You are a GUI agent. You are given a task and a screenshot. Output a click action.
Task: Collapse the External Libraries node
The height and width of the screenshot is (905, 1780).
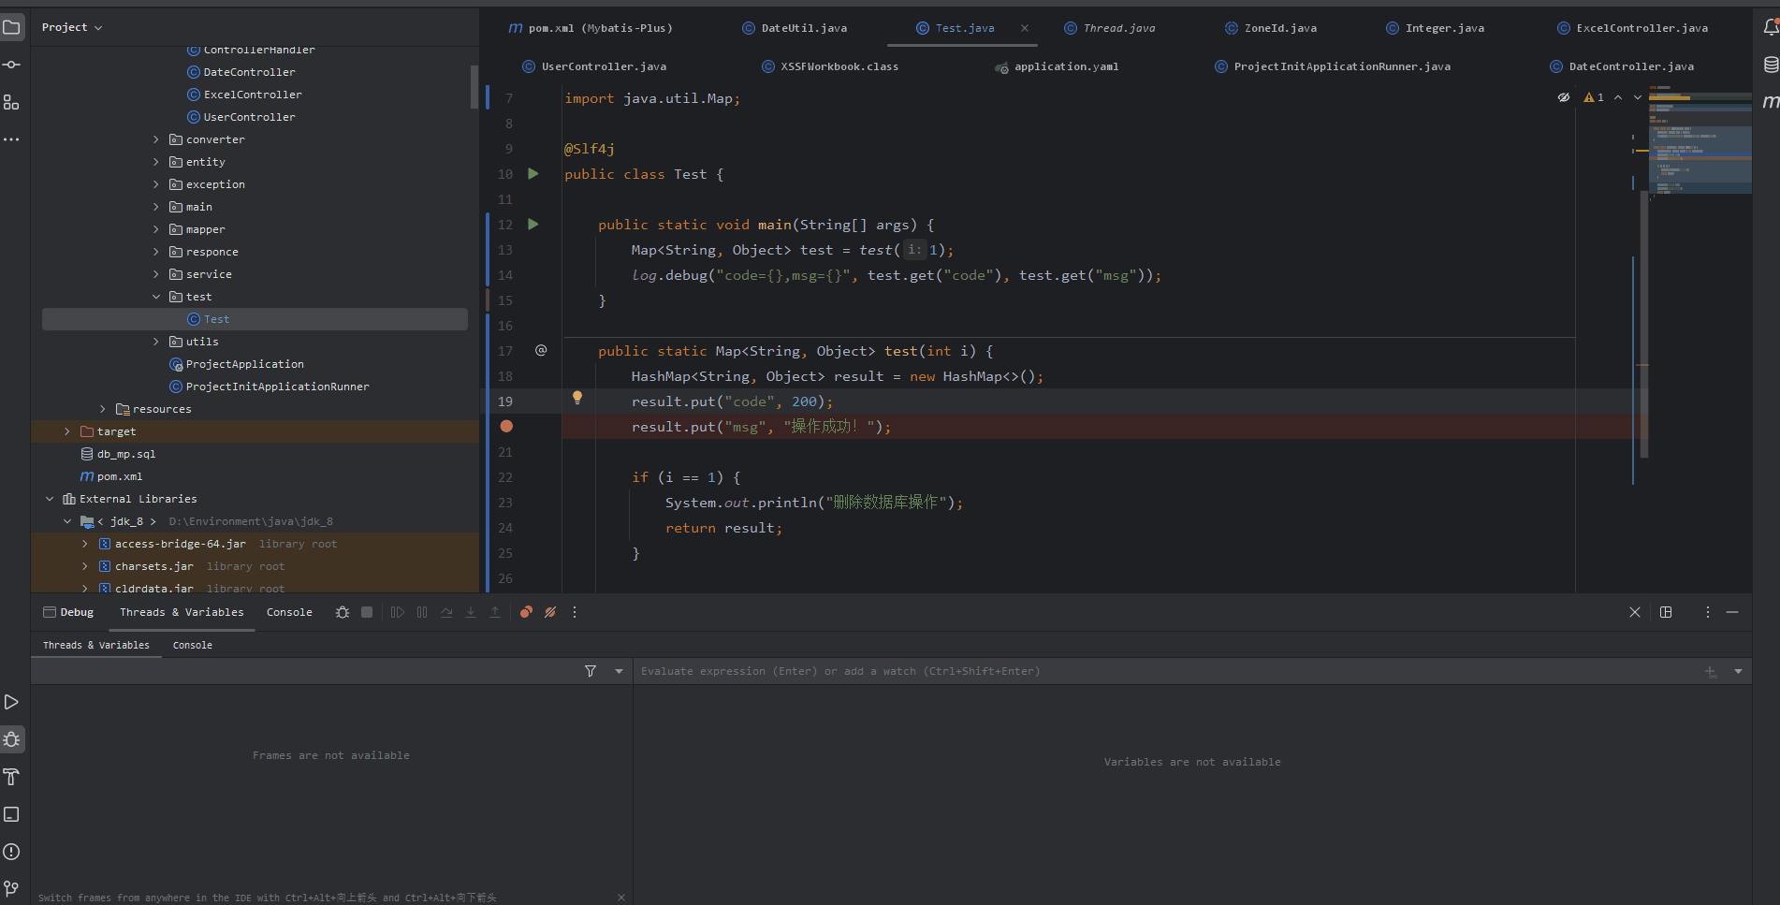point(50,499)
